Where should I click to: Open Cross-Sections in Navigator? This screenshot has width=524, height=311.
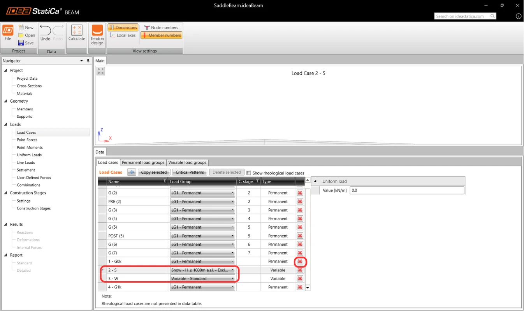tap(29, 86)
